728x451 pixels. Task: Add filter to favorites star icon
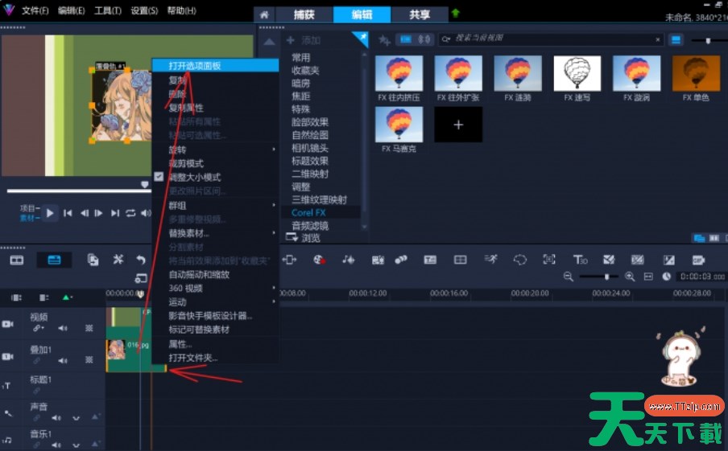(x=384, y=40)
